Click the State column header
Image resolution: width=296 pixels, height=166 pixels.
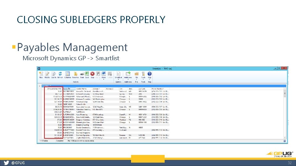click(x=130, y=89)
